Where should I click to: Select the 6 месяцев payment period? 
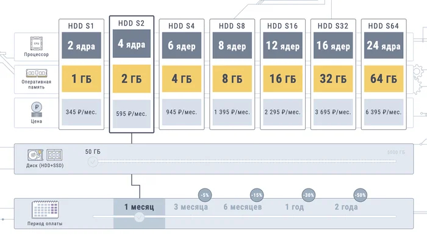242,207
